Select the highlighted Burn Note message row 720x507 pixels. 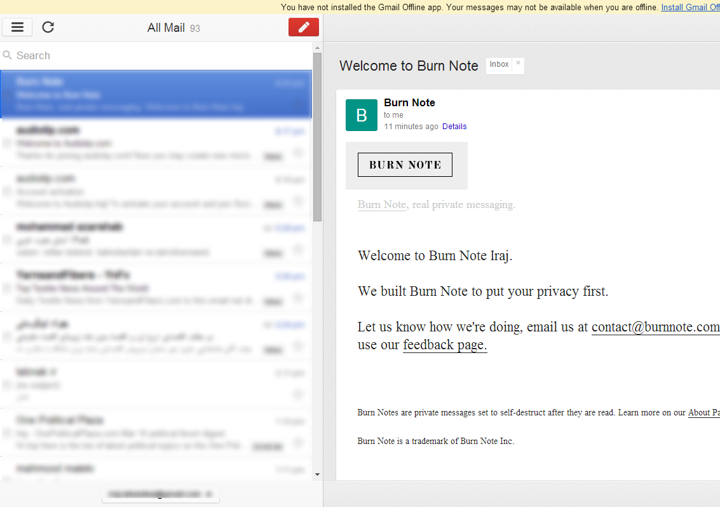[156, 94]
